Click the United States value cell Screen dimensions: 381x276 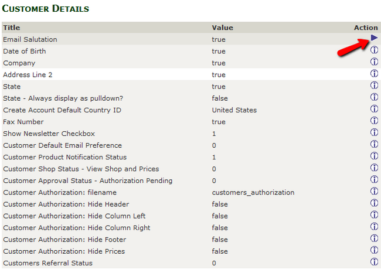[x=234, y=110]
